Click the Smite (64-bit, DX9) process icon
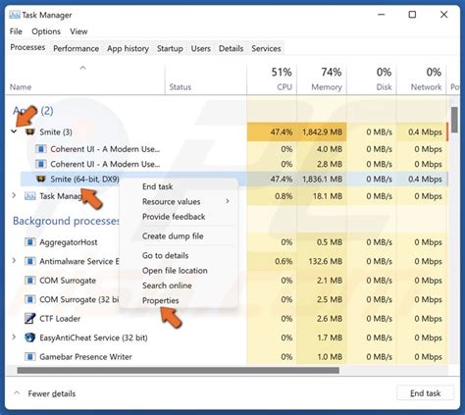 (41, 179)
